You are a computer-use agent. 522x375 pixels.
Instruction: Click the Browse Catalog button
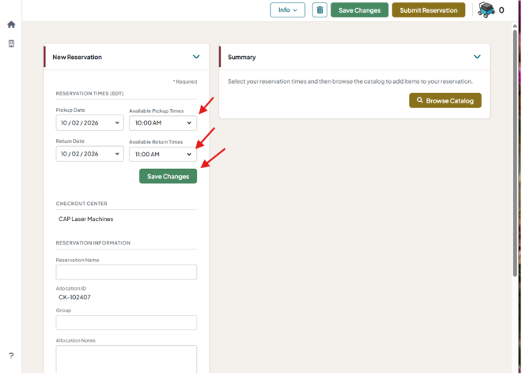click(x=445, y=100)
